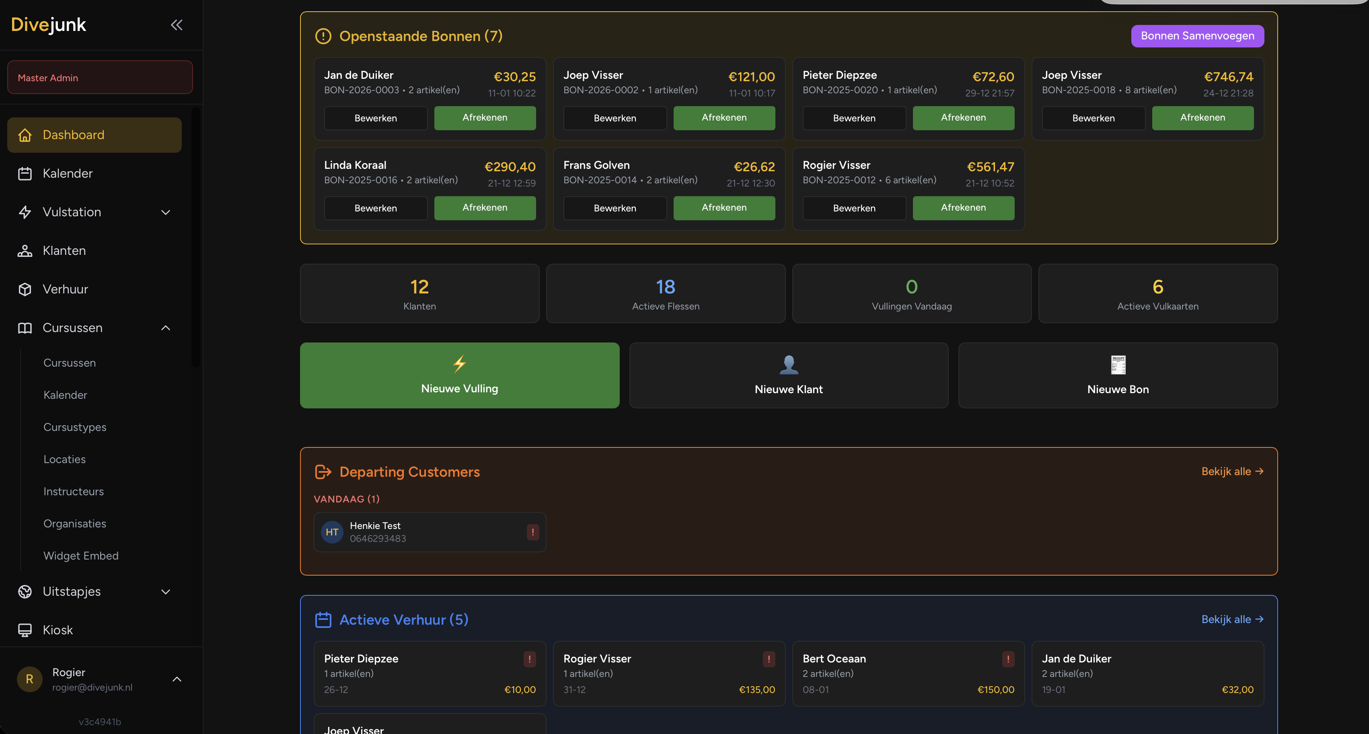Click the Vulstation lightning bolt icon
Viewport: 1369px width, 734px height.
pyautogui.click(x=25, y=213)
